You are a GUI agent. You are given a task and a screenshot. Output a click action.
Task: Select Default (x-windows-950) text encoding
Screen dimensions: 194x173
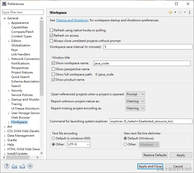click(x=53, y=138)
